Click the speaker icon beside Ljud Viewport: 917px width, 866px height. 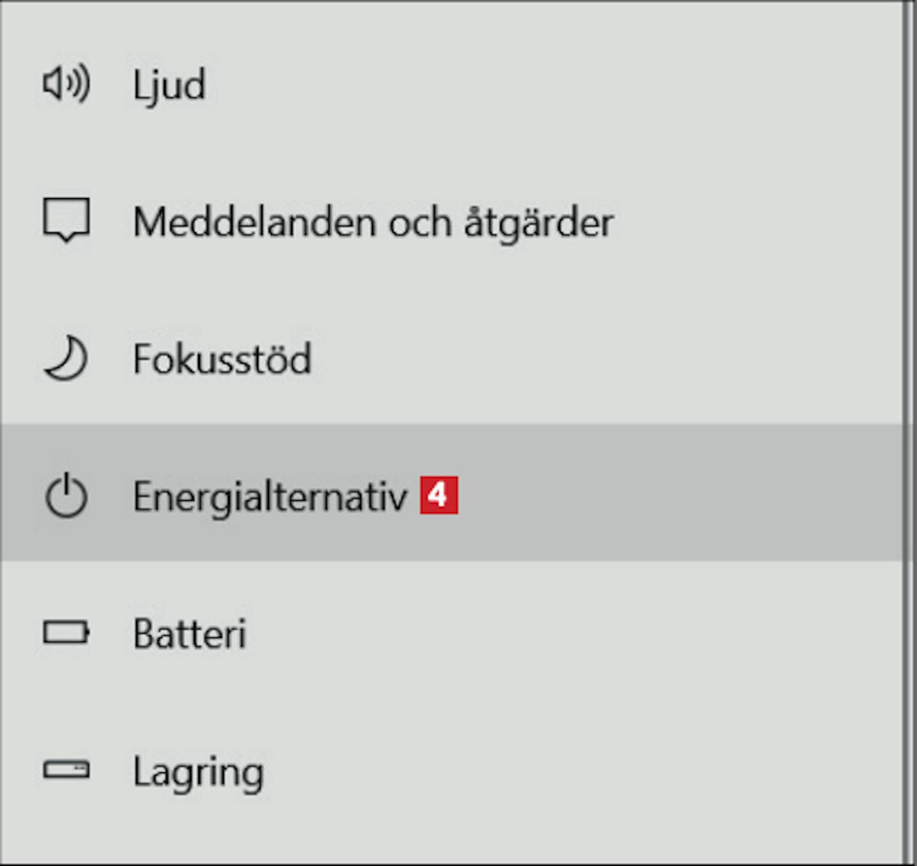click(66, 84)
